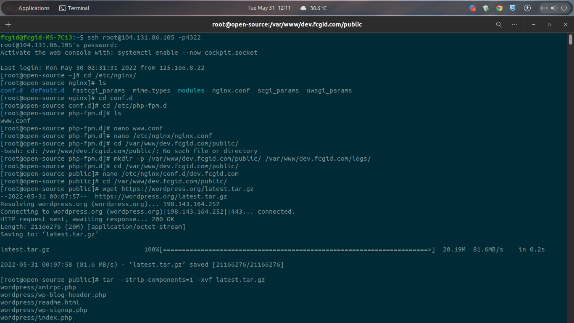Click the 'No such file or directory' error line
Viewport: 574px width, 323px height.
point(129,151)
